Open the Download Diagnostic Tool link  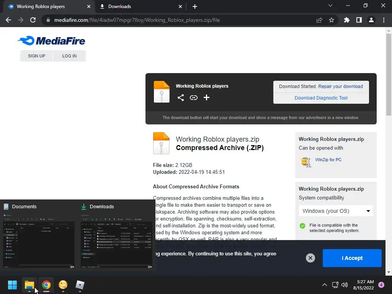click(x=321, y=98)
